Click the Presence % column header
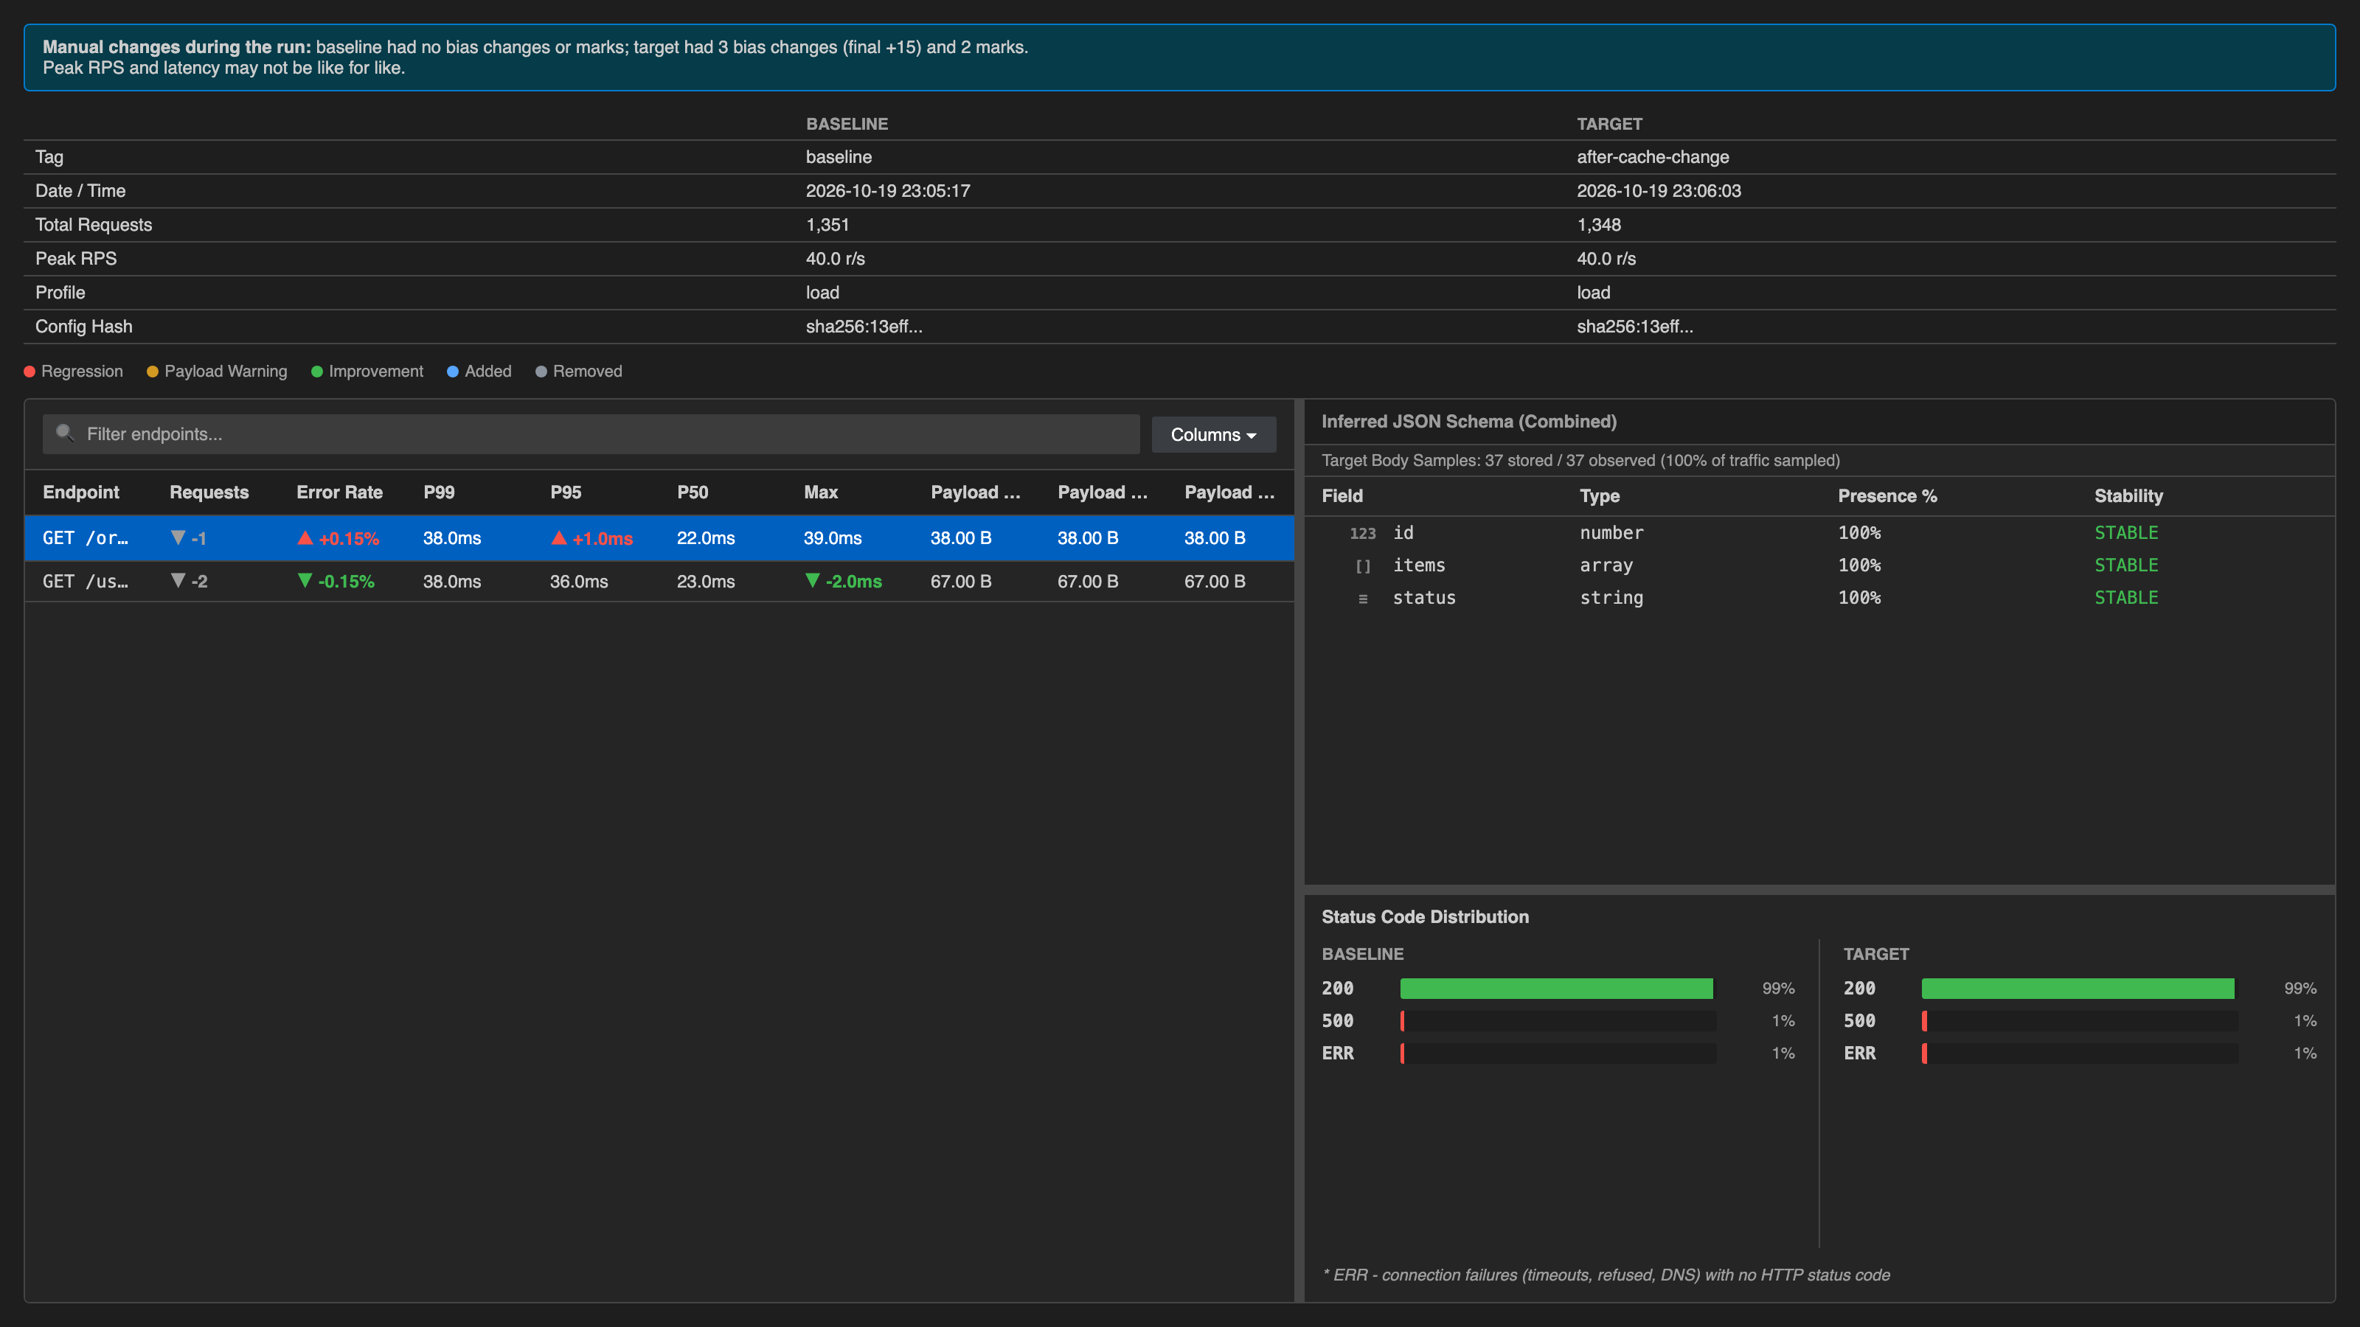2360x1327 pixels. (1887, 495)
